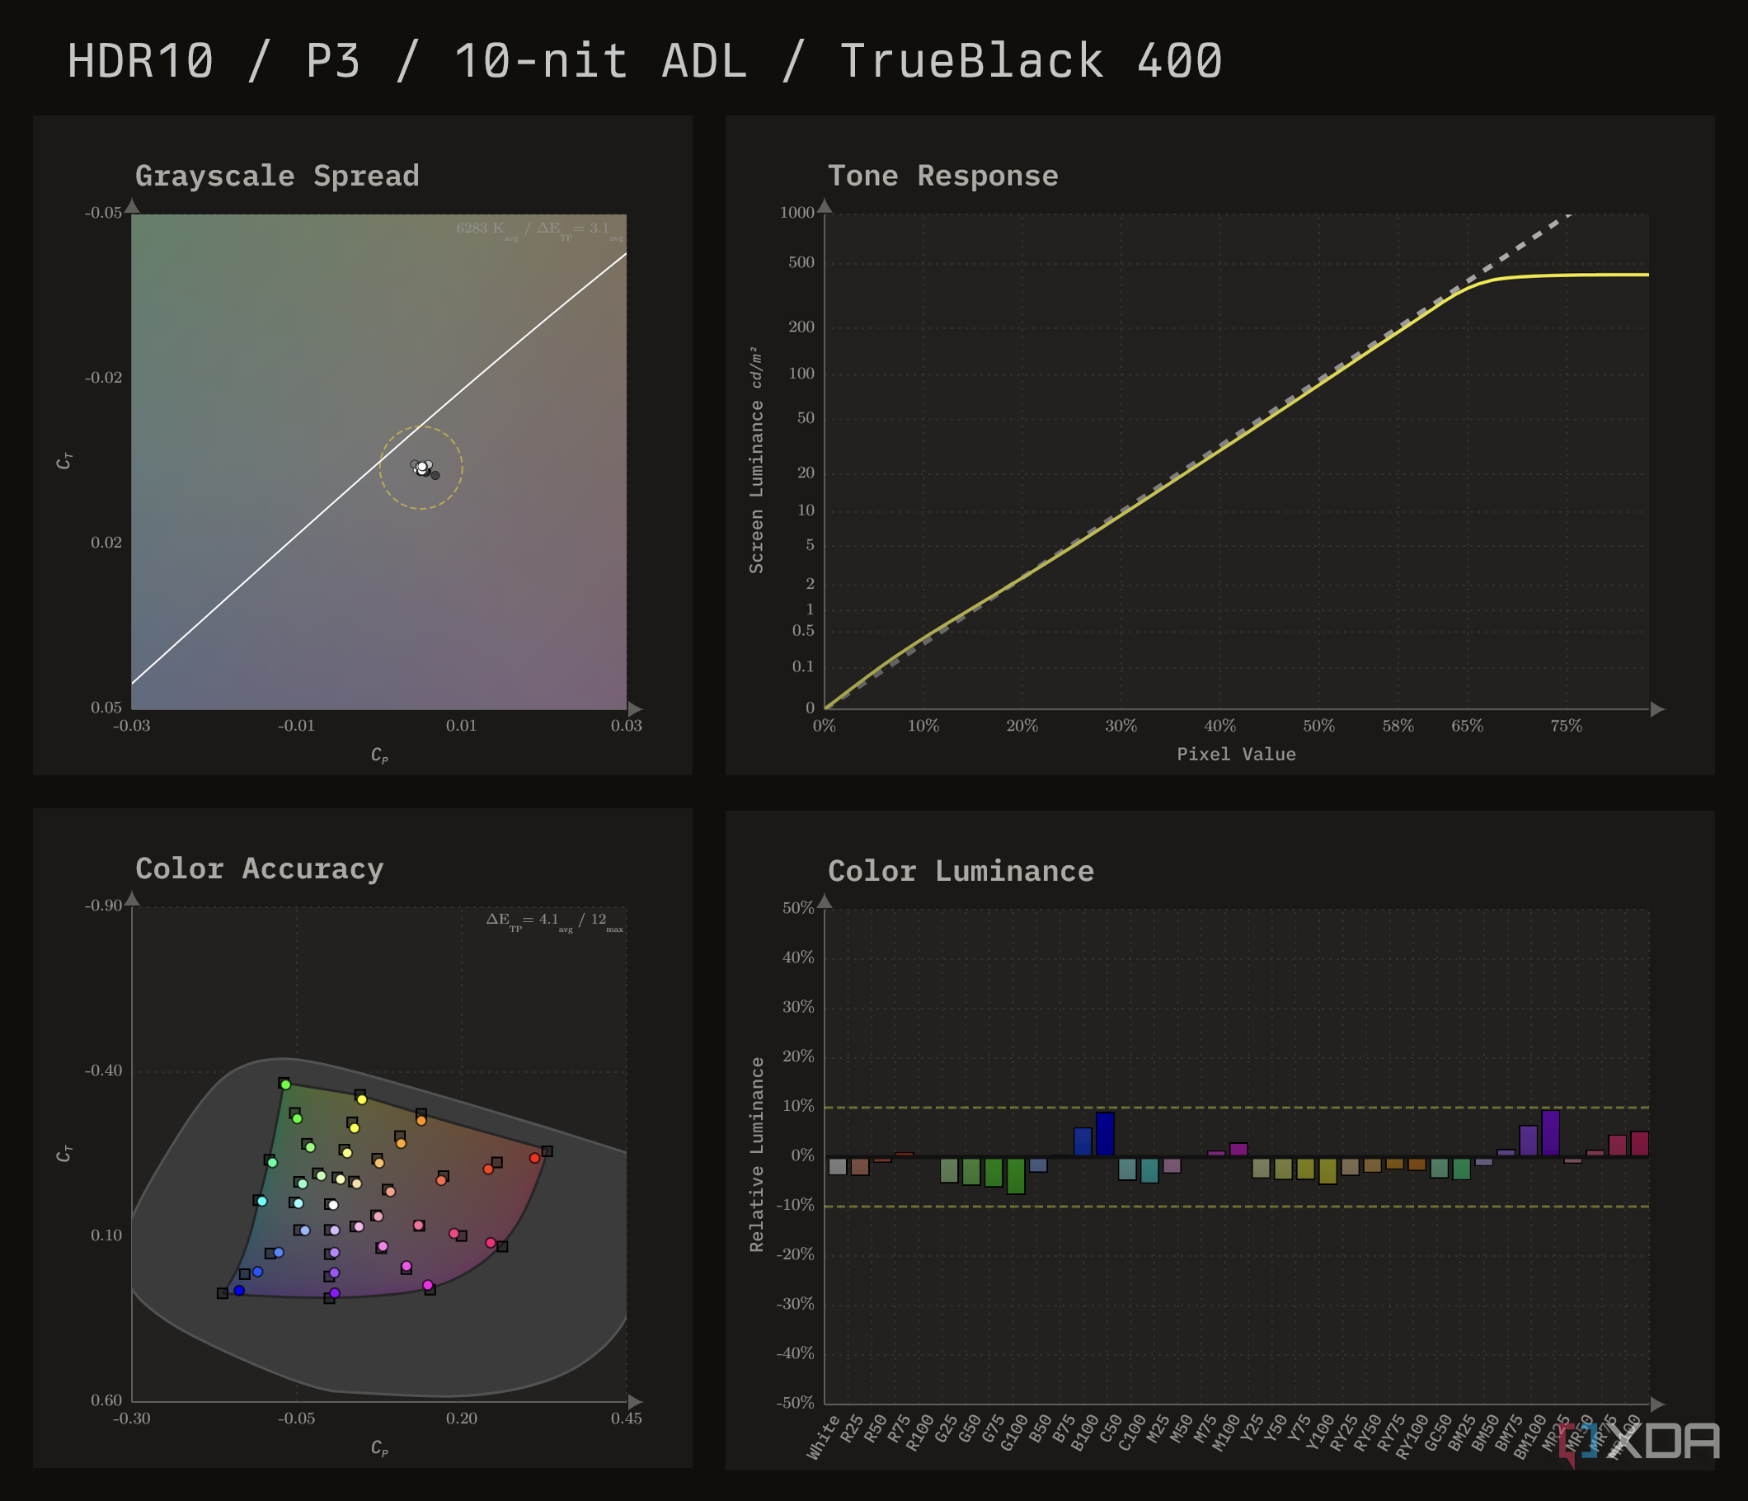Click the tallest purple BM100 bar
The image size is (1748, 1501).
(1550, 1133)
